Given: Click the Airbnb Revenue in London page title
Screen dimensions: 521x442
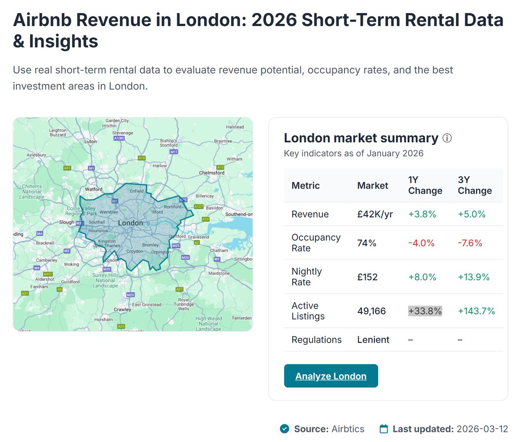Looking at the screenshot, I should click(258, 30).
